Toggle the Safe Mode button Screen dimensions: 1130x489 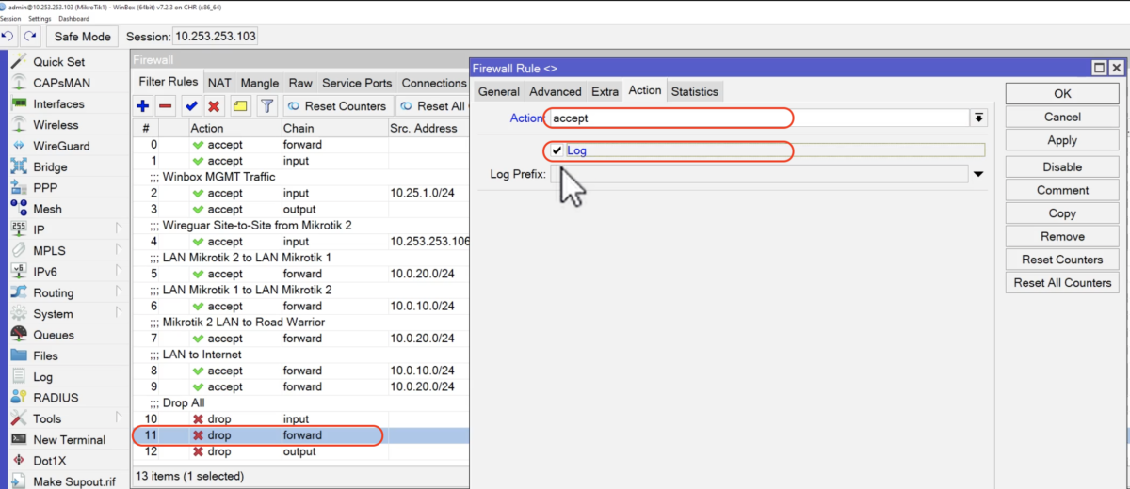coord(82,37)
